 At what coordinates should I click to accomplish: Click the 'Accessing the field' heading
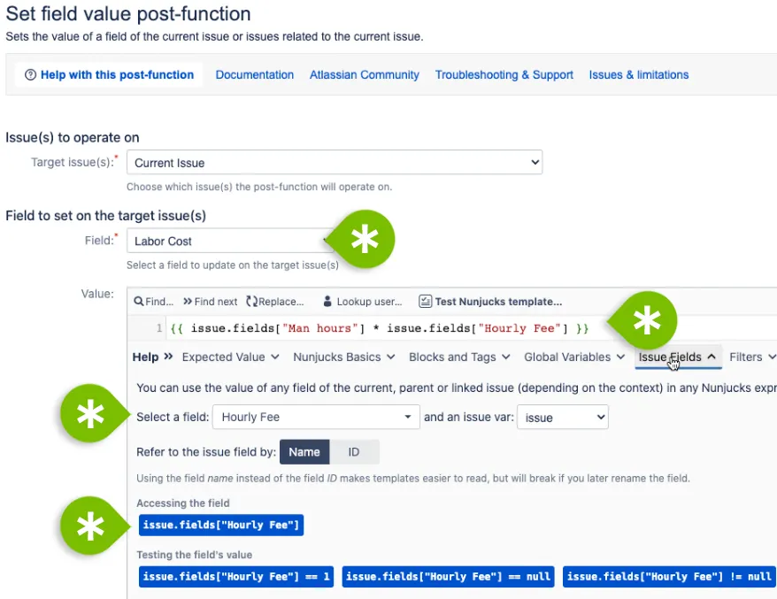[183, 503]
